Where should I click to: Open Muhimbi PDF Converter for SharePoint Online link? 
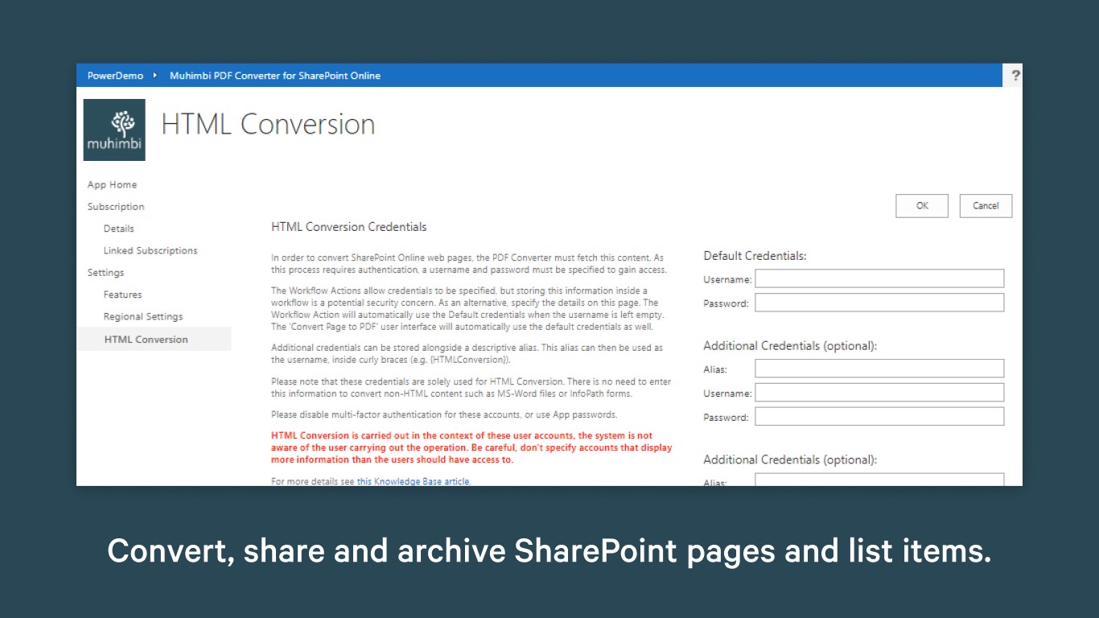point(275,76)
